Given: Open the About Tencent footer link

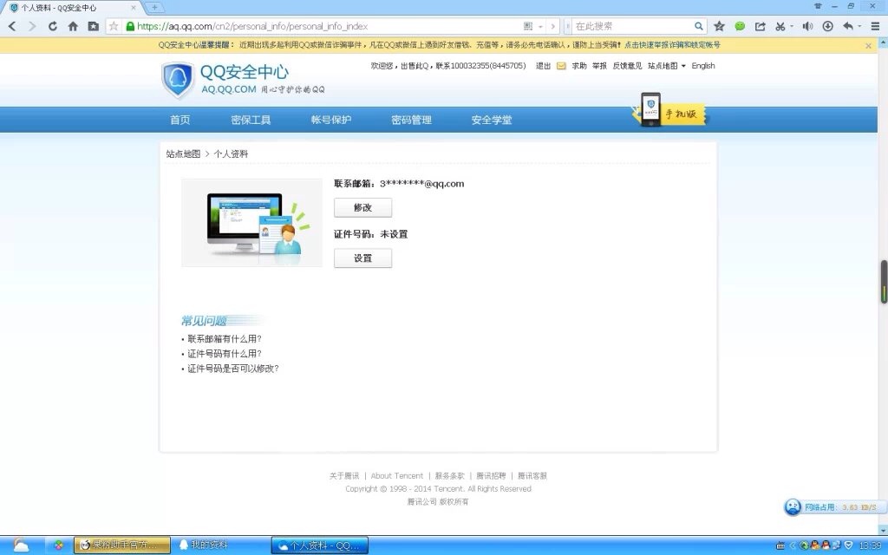Looking at the screenshot, I should pyautogui.click(x=397, y=476).
